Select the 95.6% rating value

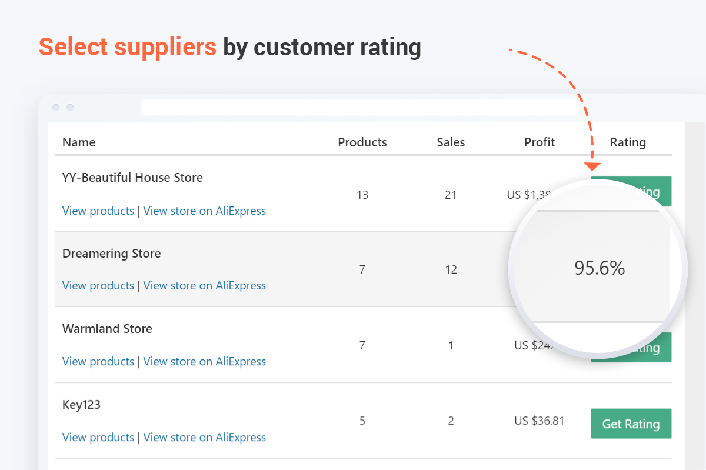click(600, 268)
